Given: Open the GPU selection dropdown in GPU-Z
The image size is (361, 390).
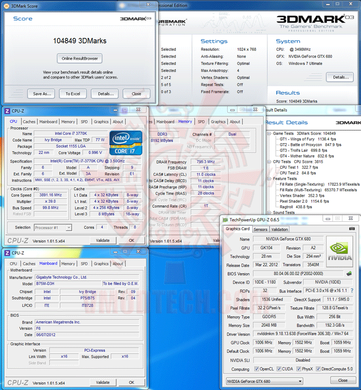Looking at the screenshot, I should pyautogui.click(x=265, y=381).
